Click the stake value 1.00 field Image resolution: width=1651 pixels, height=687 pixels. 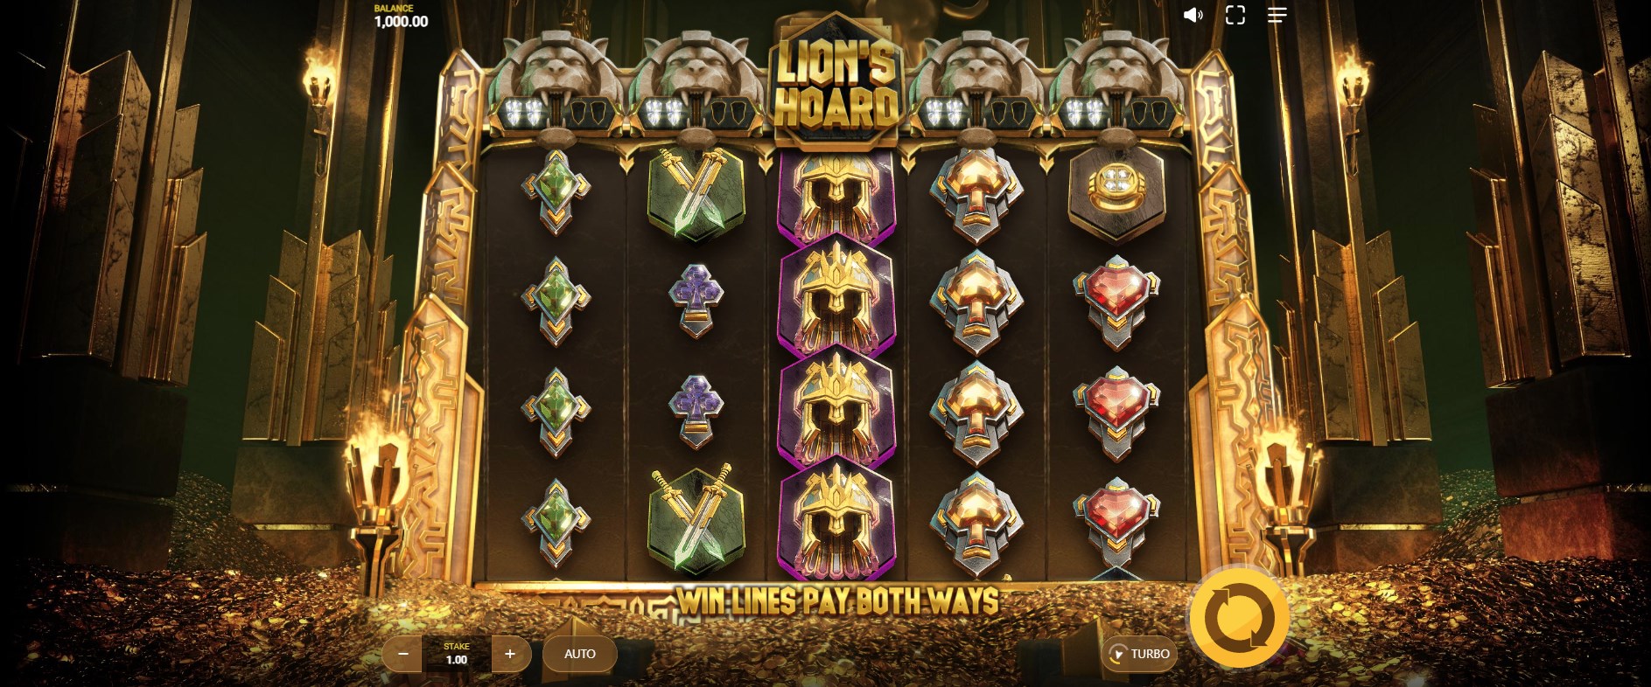(457, 654)
